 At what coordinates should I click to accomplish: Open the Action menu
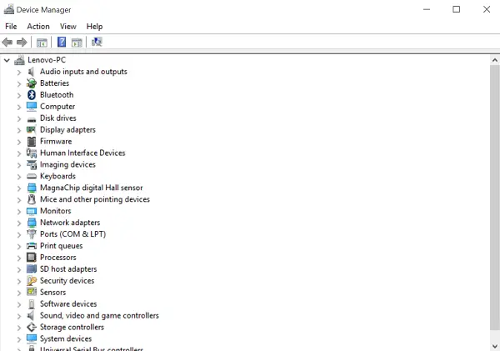coord(38,27)
